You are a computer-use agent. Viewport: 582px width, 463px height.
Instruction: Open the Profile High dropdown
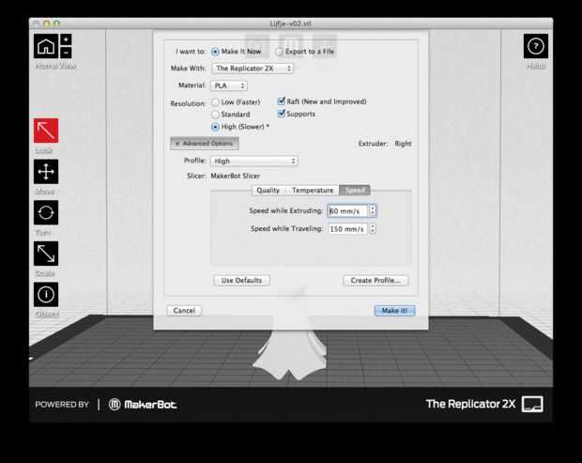coord(254,162)
